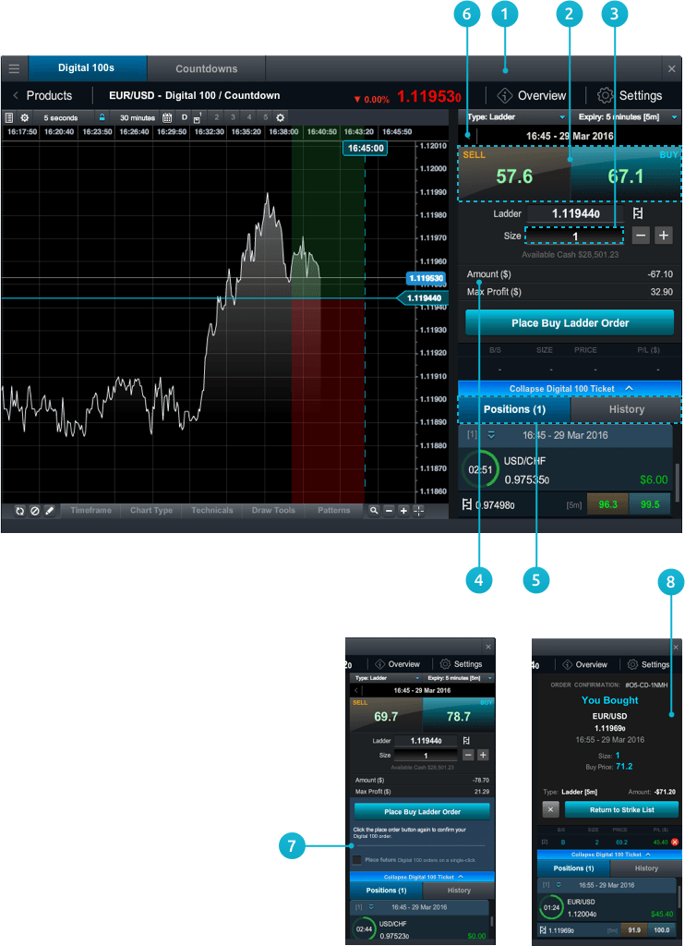Dismiss order confirmation with grey X button
The image size is (685, 946).
(550, 809)
